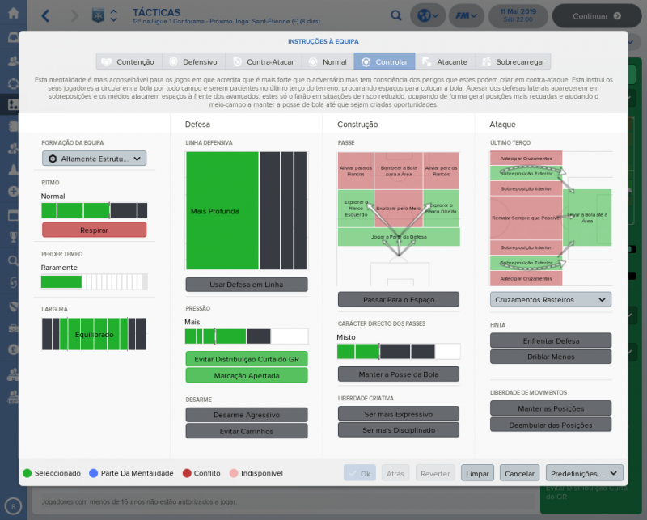This screenshot has height=520, width=647.
Task: Open the Predefinições dropdown
Action: tap(584, 473)
